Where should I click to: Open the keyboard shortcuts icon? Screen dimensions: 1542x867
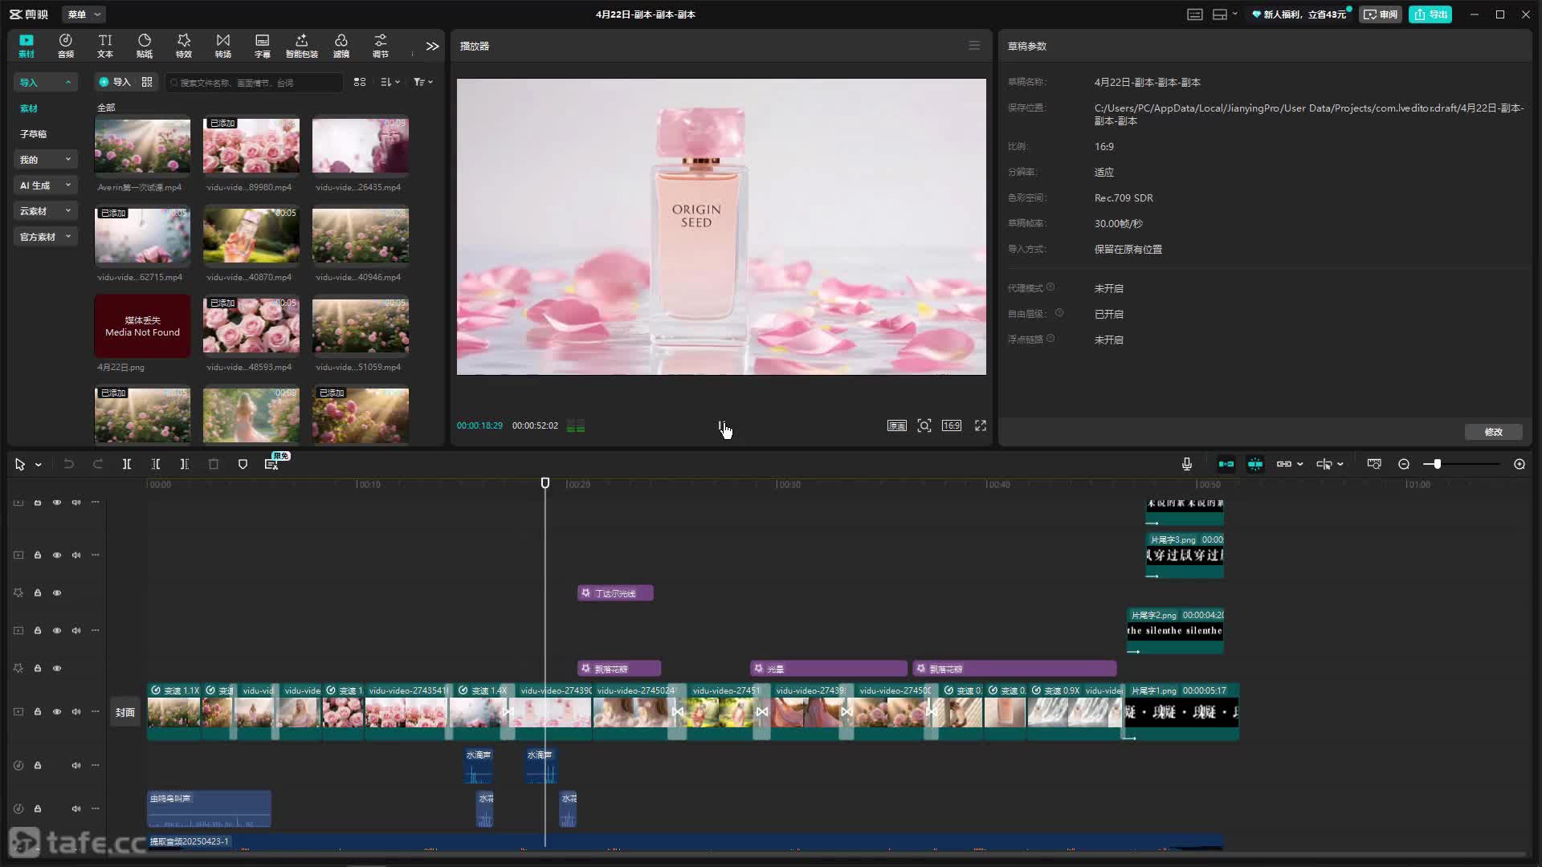[x=1195, y=14]
